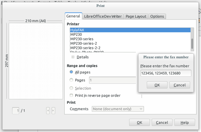Image resolution: width=201 pixels, height=132 pixels.
Task: Select the Pages radio button
Action: [x=71, y=80]
